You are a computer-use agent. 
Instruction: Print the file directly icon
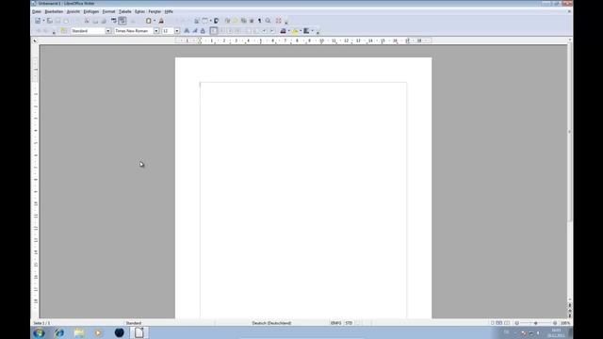95,21
